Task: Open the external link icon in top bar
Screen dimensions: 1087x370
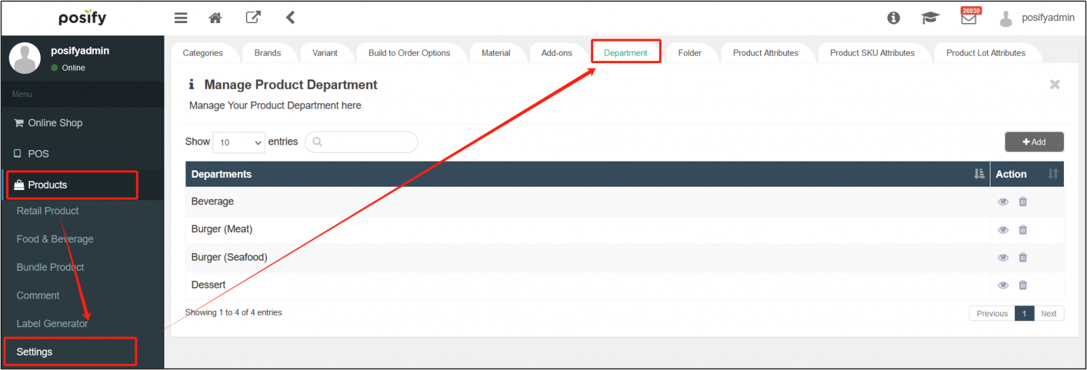Action: point(253,18)
